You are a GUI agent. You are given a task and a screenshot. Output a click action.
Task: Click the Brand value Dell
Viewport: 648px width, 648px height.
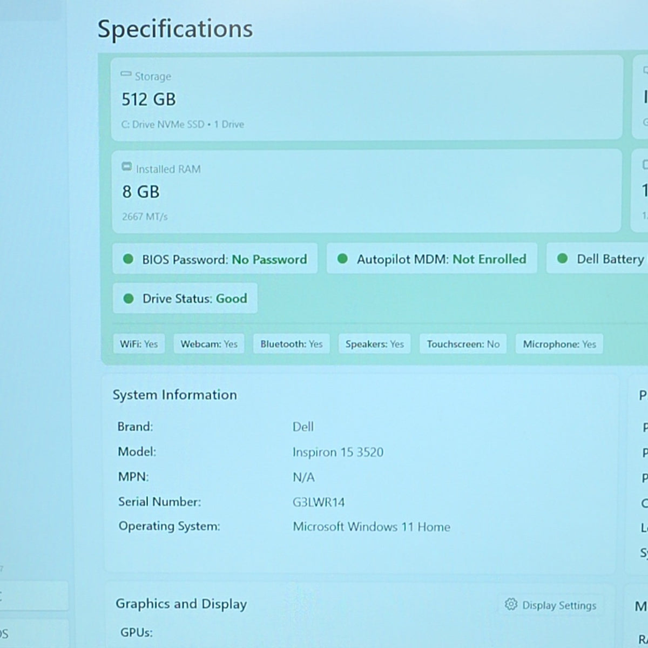pos(303,427)
